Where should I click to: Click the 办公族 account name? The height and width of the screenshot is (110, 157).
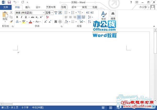[x=143, y=7]
